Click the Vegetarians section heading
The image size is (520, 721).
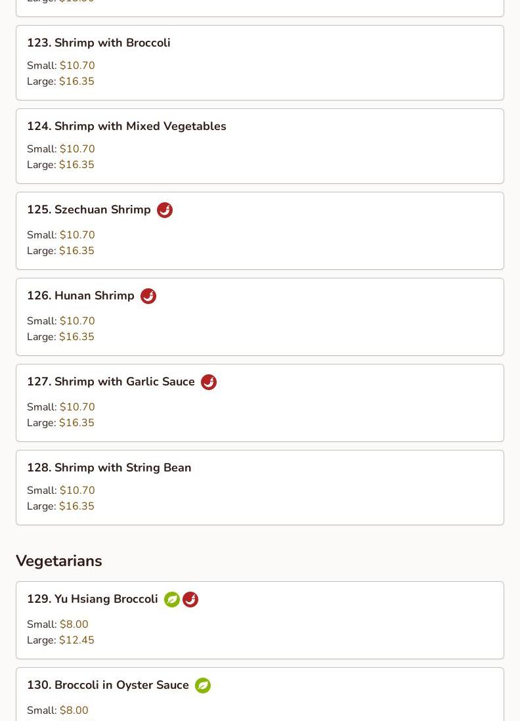(x=59, y=561)
